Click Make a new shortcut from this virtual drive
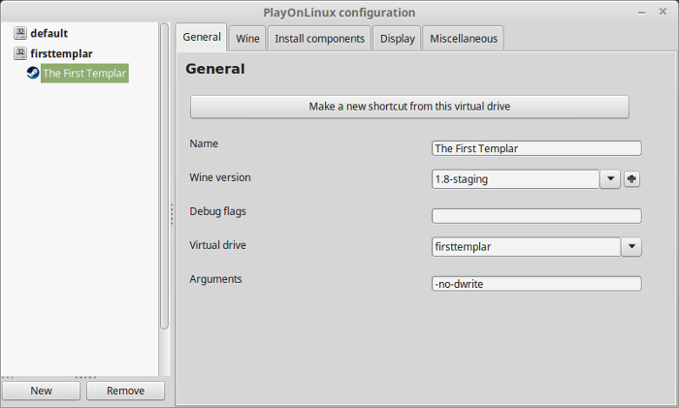679x408 pixels. coord(409,107)
